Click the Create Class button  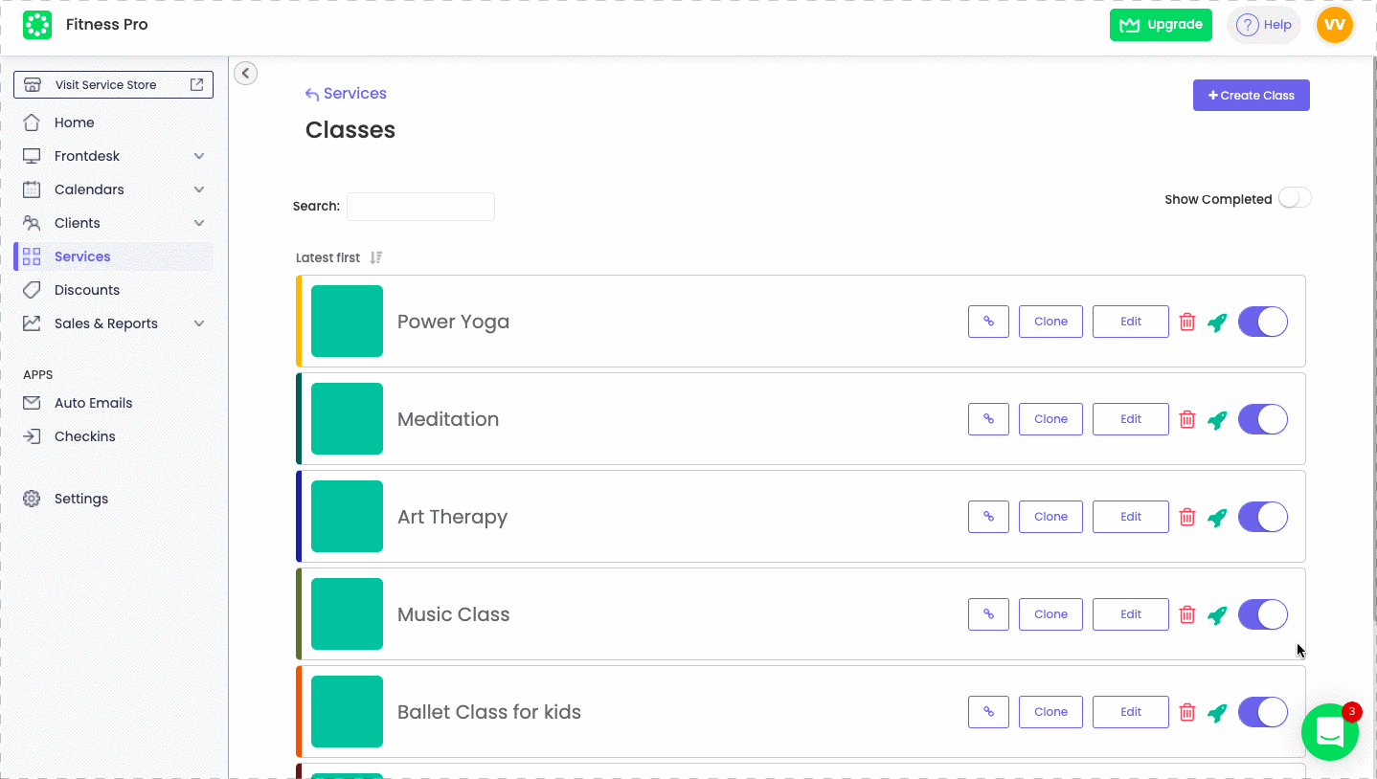point(1251,95)
